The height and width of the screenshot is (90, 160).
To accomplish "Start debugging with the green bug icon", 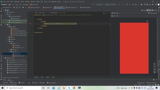I will [x=127, y=4].
